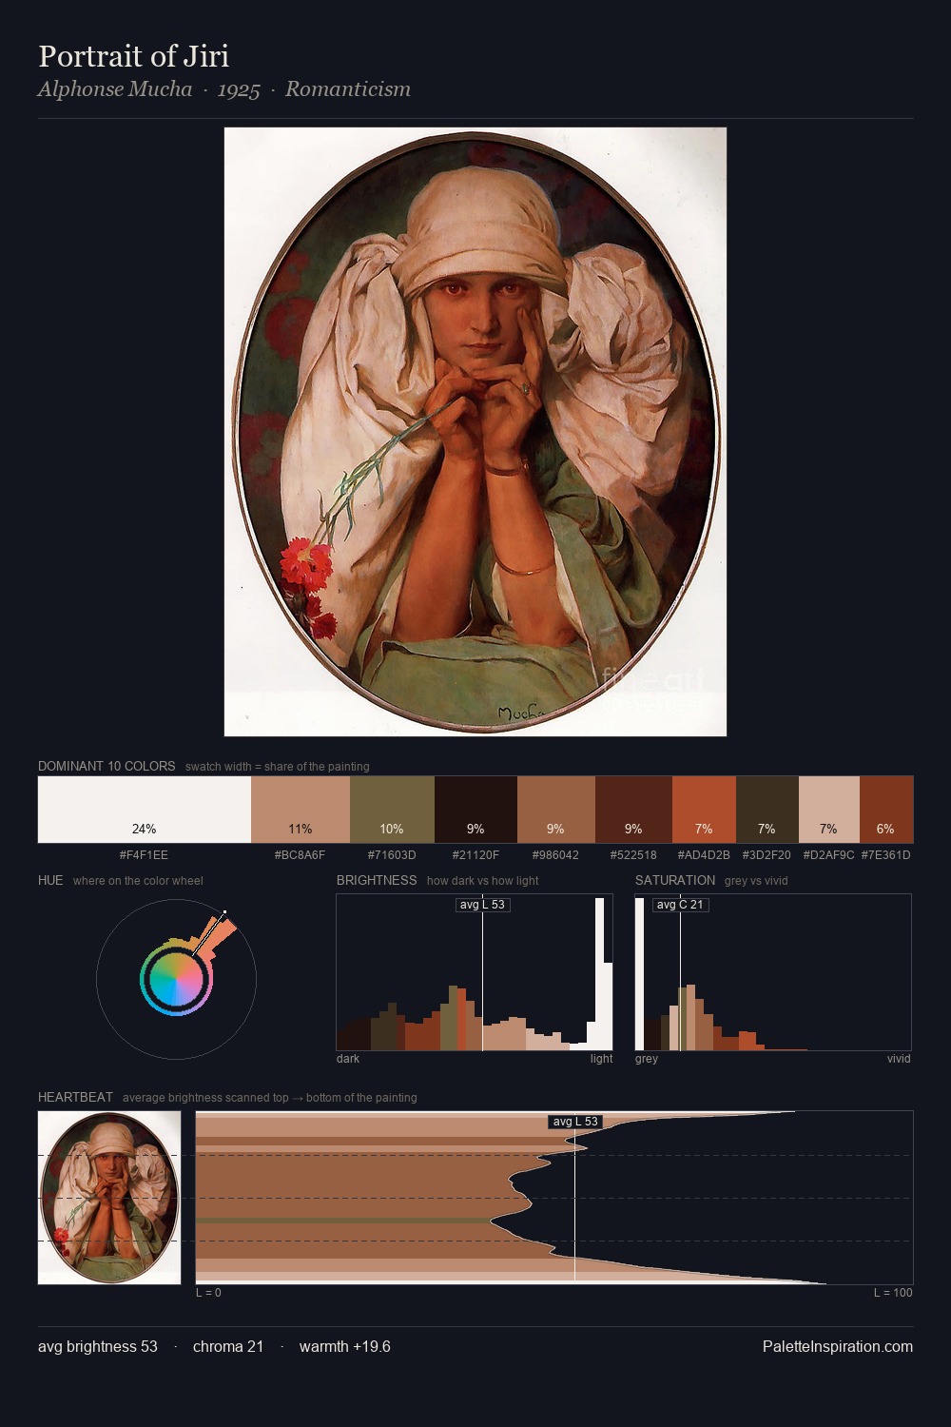Image resolution: width=951 pixels, height=1427 pixels.
Task: Select the #BC8A6F tan swatch
Action: click(x=301, y=810)
